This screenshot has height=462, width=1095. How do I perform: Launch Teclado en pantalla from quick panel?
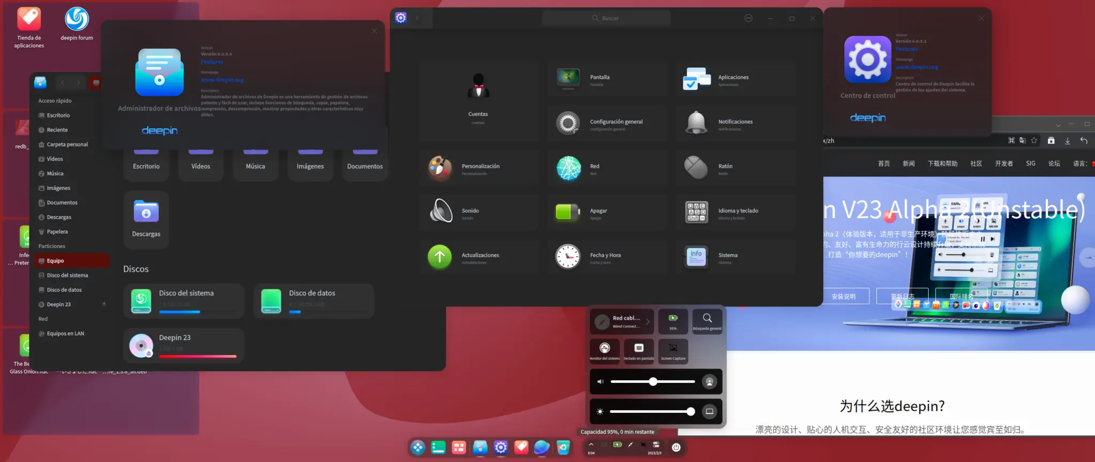click(x=639, y=351)
